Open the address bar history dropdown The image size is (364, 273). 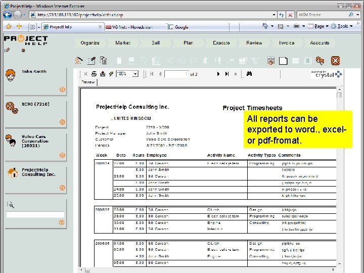[x=274, y=15]
